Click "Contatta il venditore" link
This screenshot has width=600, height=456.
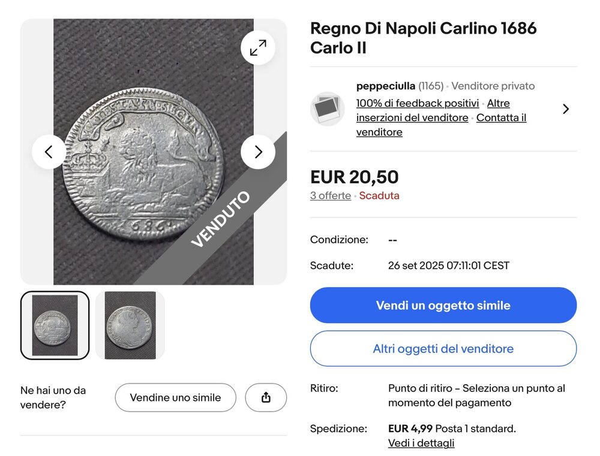point(501,117)
